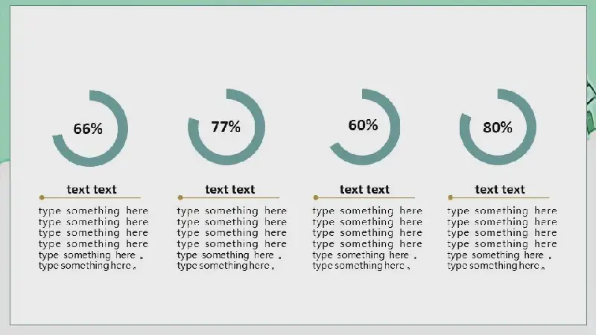The image size is (596, 335).
Task: Click the gold dot under fourth heading
Action: tap(451, 197)
